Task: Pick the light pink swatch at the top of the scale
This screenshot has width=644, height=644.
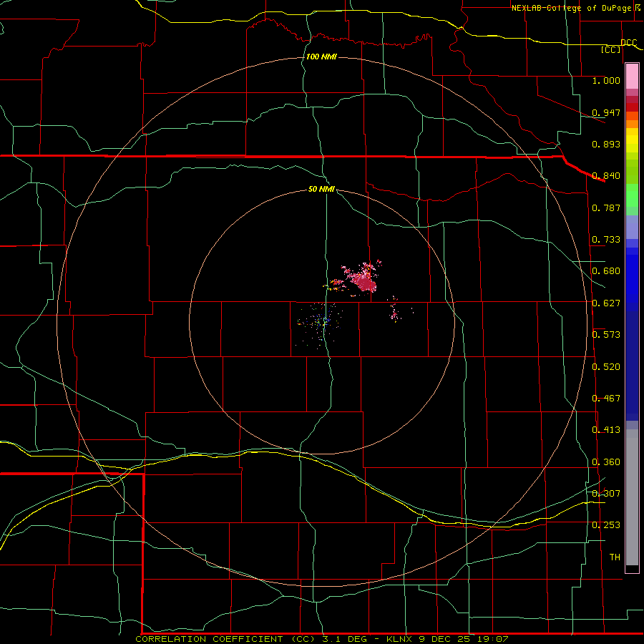Action: point(632,77)
